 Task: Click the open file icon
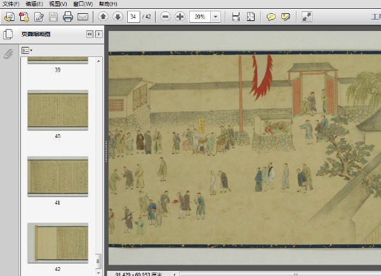tap(10, 16)
